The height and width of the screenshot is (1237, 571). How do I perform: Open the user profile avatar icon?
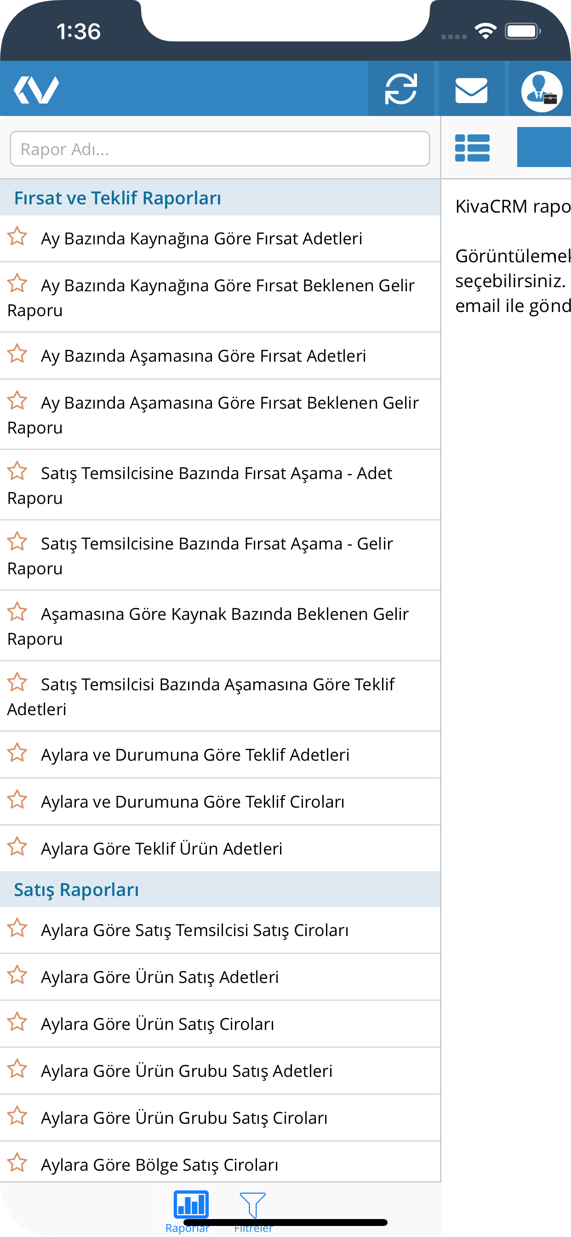(541, 91)
